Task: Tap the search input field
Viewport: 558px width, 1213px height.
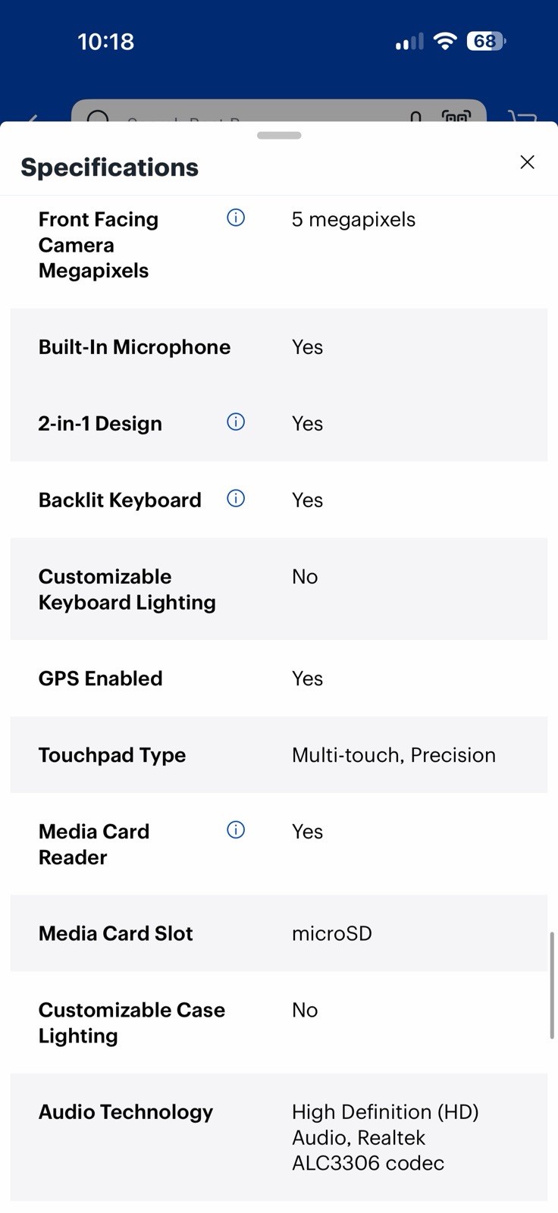Action: (x=279, y=111)
